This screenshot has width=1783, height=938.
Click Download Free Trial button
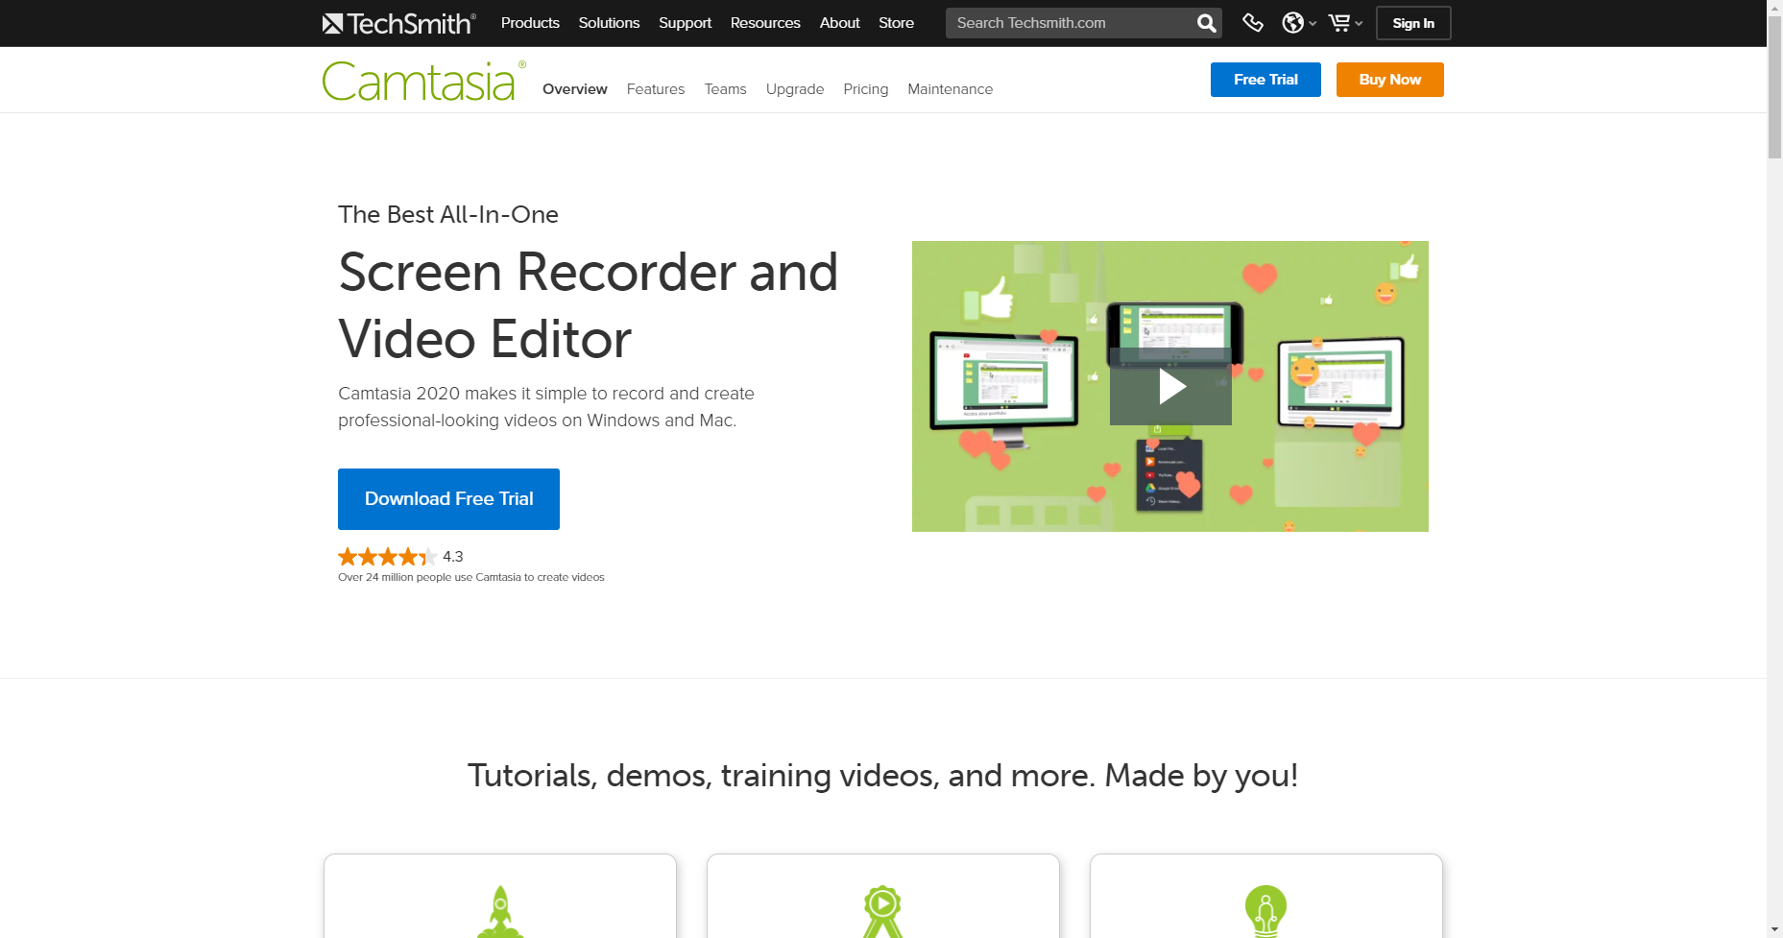(448, 499)
